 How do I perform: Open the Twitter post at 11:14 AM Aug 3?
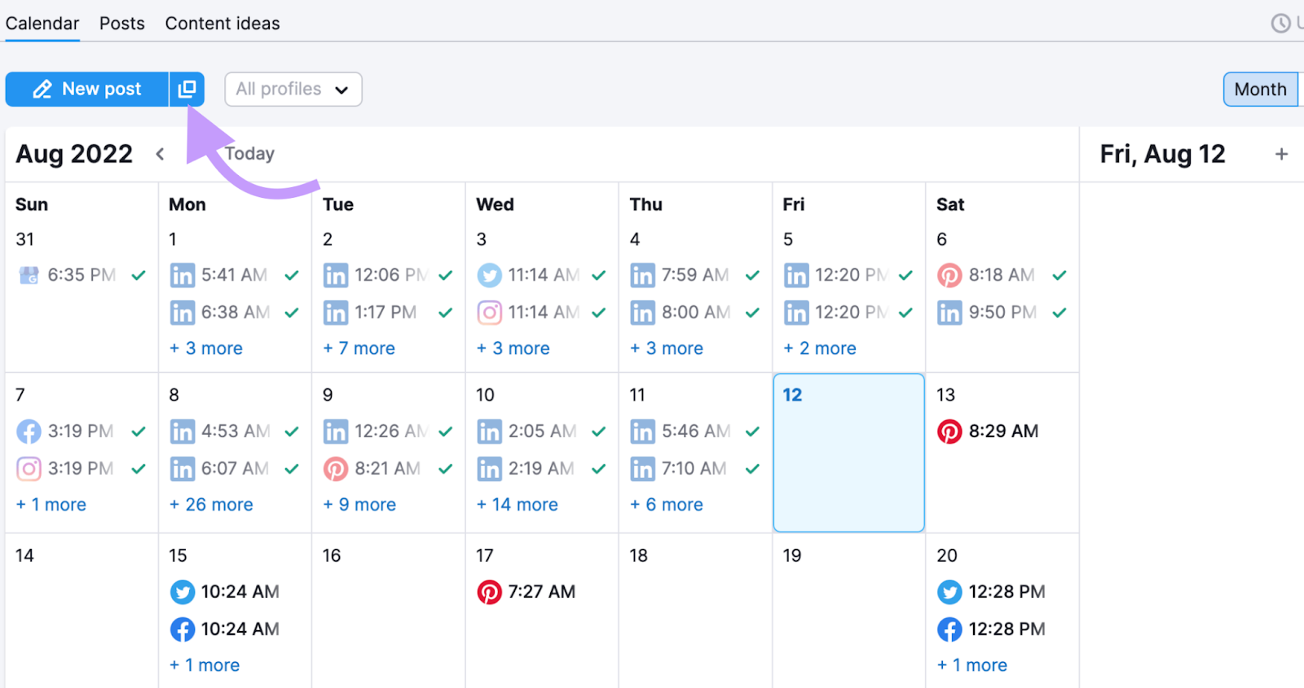click(x=541, y=275)
